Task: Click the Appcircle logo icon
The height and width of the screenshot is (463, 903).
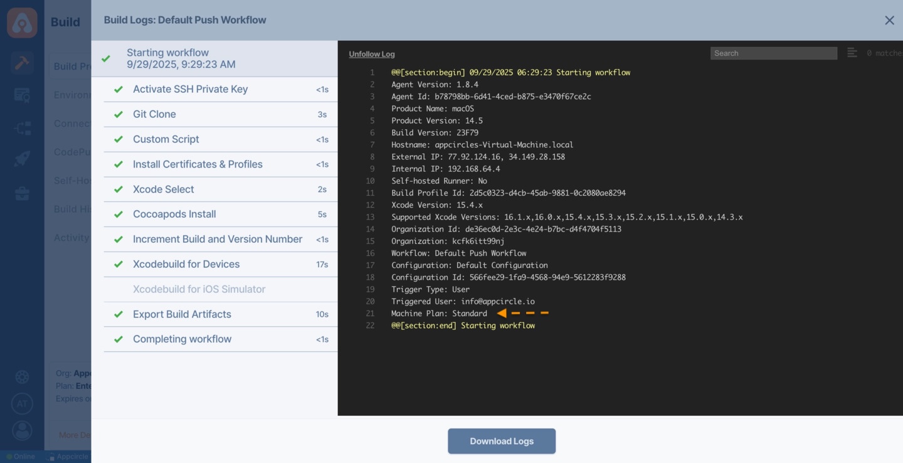Action: click(22, 23)
